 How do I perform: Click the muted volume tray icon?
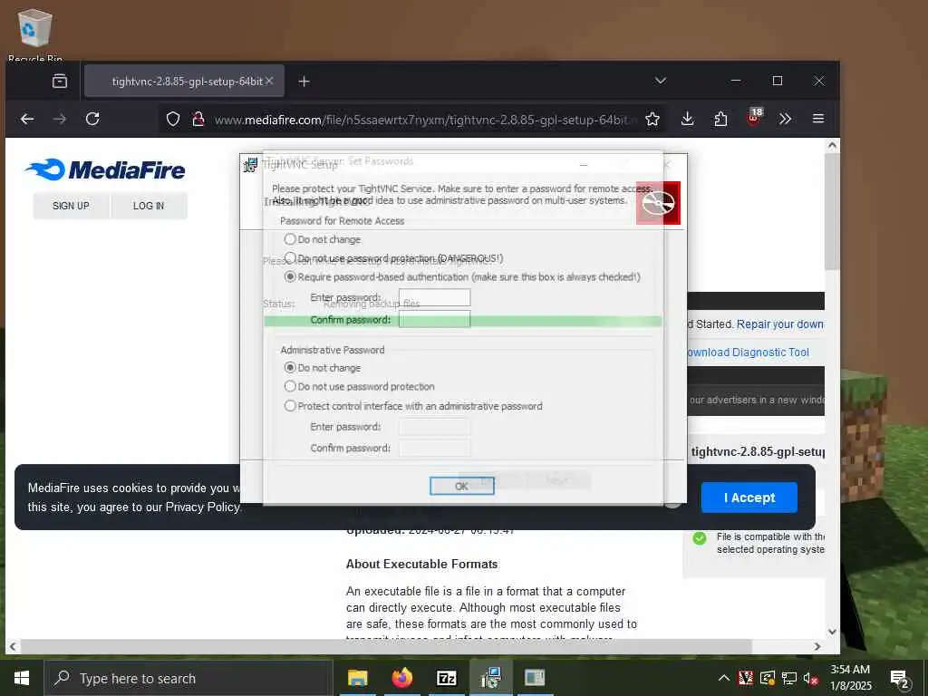[811, 678]
